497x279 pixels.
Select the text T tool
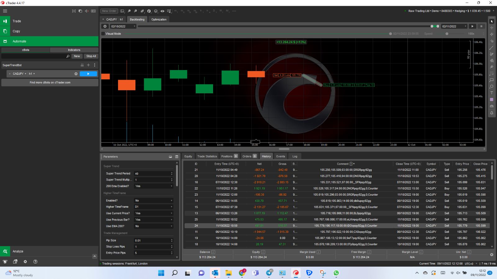[x=491, y=93]
